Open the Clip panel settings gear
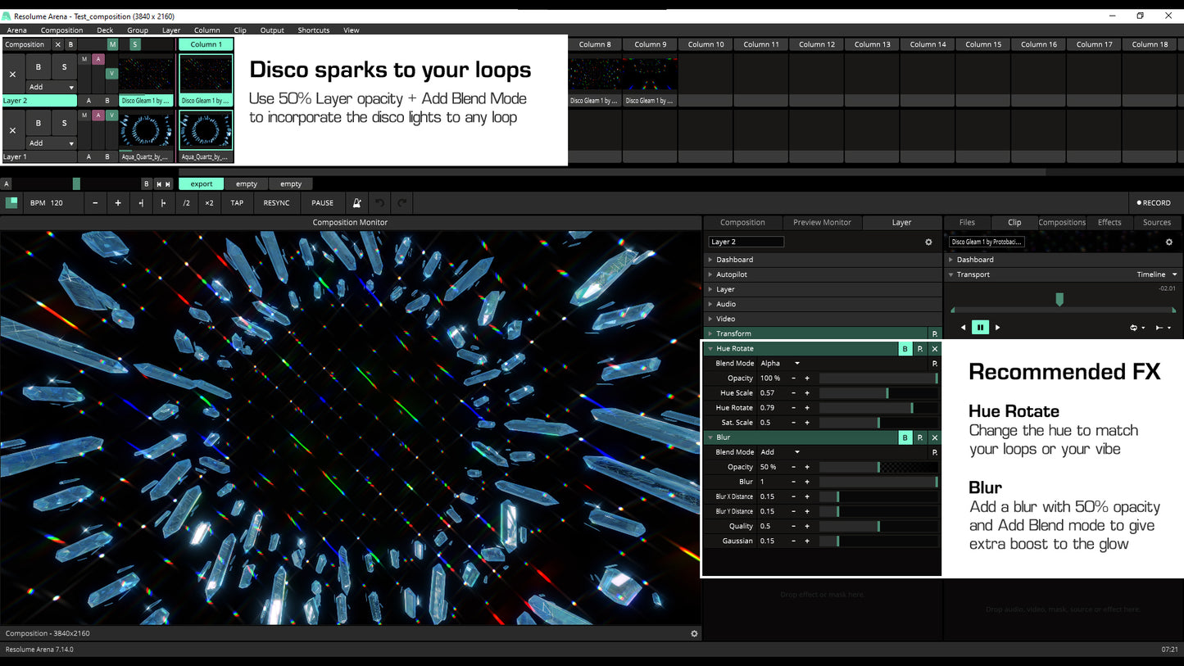Image resolution: width=1184 pixels, height=666 pixels. (1169, 242)
